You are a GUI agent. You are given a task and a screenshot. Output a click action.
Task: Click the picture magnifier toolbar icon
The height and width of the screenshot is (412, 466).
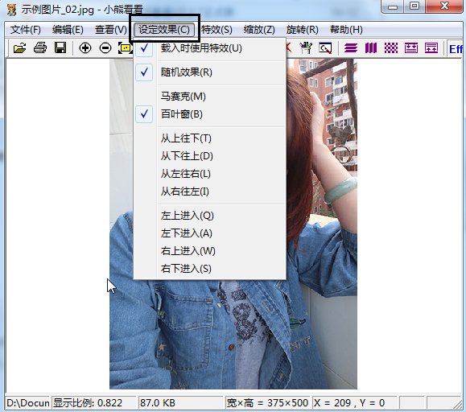[x=325, y=47]
